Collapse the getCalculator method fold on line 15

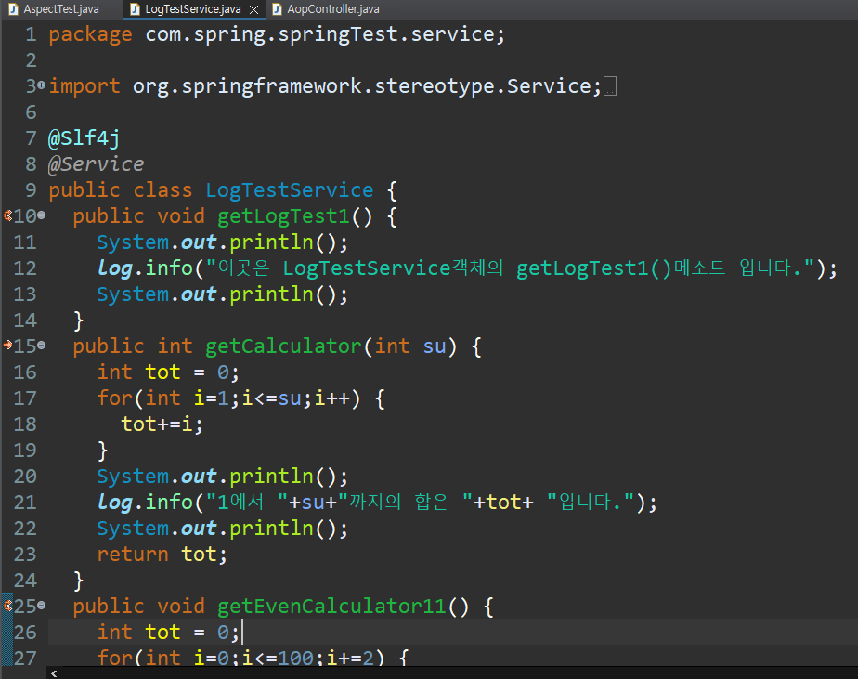point(42,346)
